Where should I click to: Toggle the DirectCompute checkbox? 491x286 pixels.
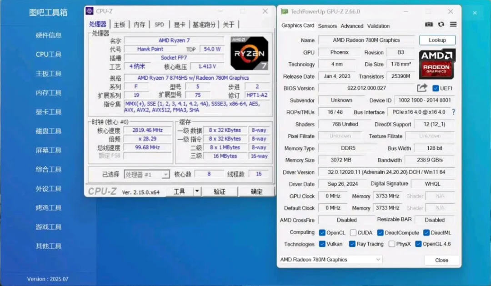pos(380,233)
